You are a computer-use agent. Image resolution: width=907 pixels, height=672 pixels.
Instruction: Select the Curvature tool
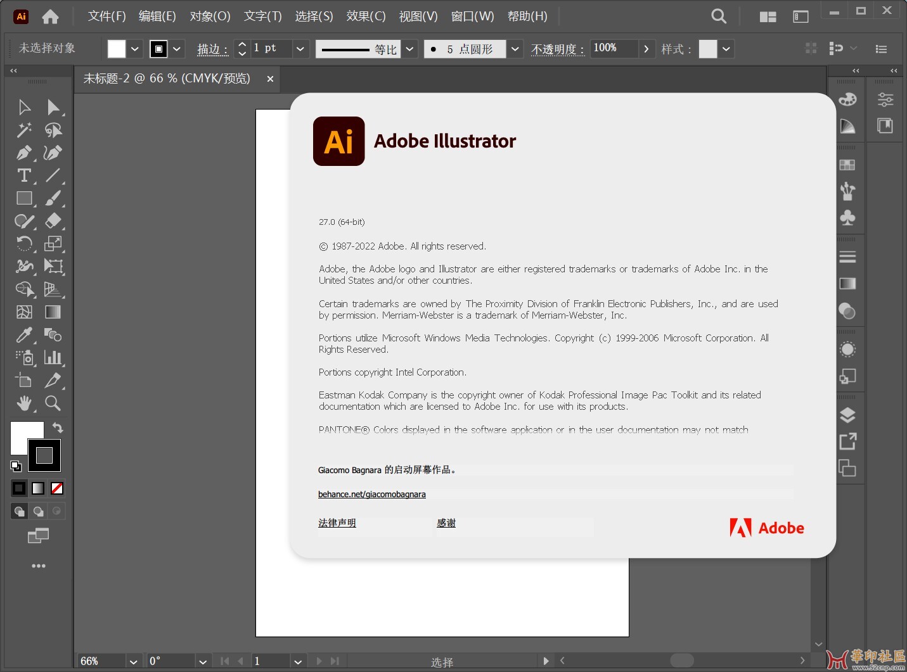(x=53, y=153)
